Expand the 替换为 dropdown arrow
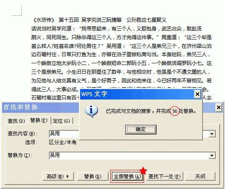 tap(212, 156)
